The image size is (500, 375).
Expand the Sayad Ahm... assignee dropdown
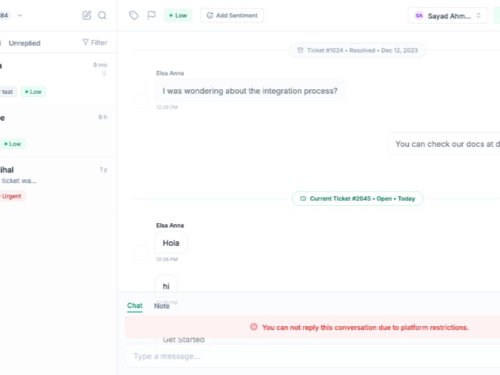447,16
